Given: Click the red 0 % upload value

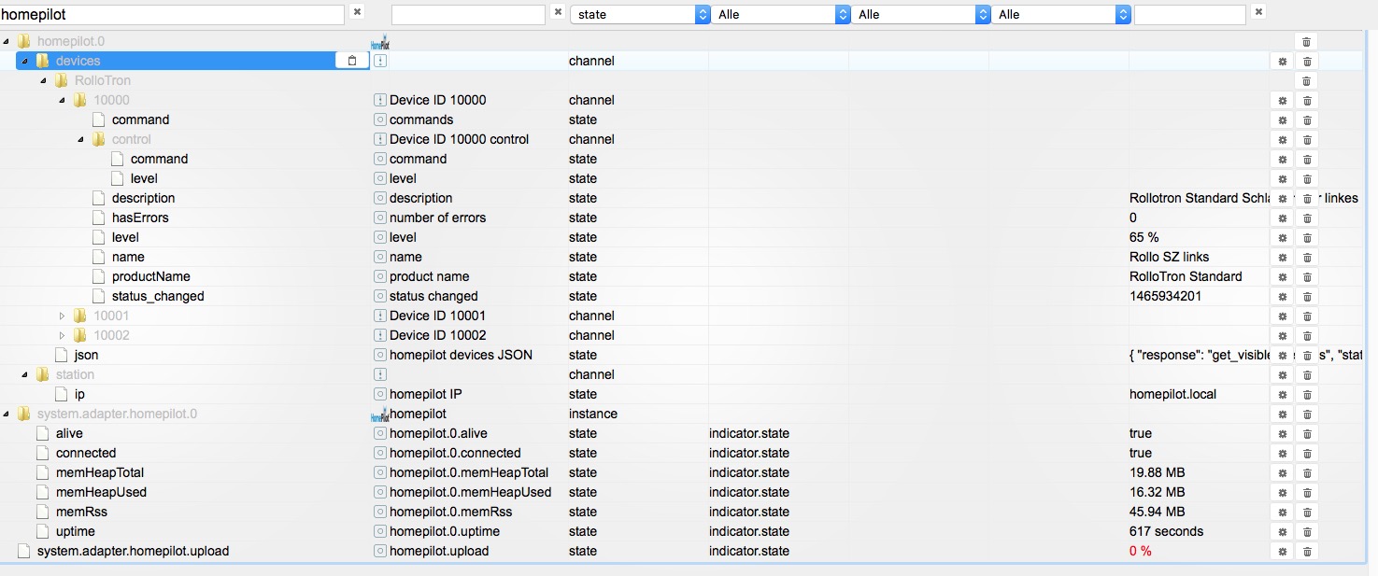Looking at the screenshot, I should (1141, 551).
